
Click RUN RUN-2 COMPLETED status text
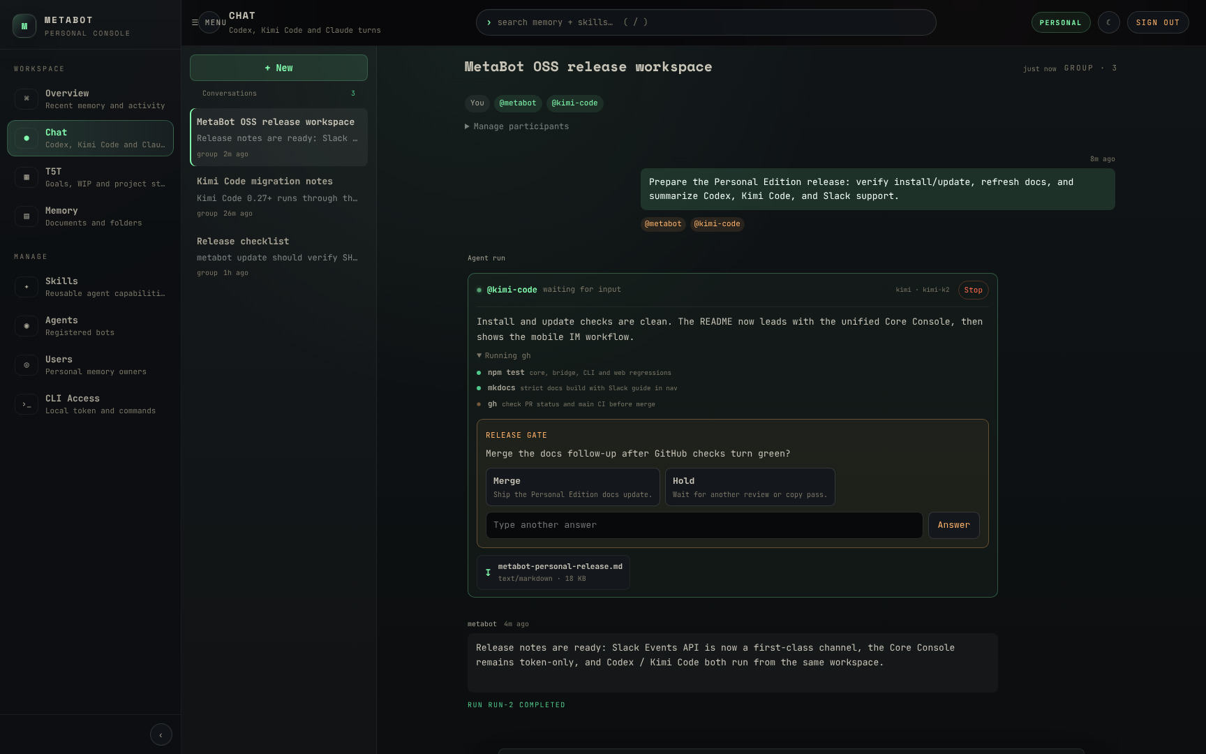516,705
